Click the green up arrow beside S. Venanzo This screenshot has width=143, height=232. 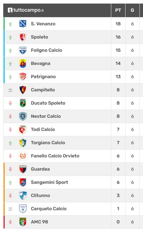10,24
